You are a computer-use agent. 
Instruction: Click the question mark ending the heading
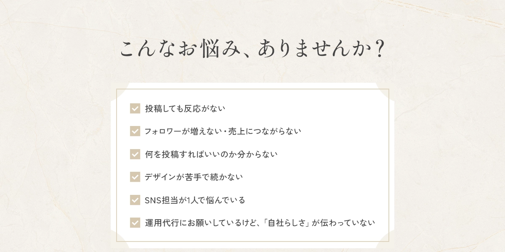pos(379,50)
